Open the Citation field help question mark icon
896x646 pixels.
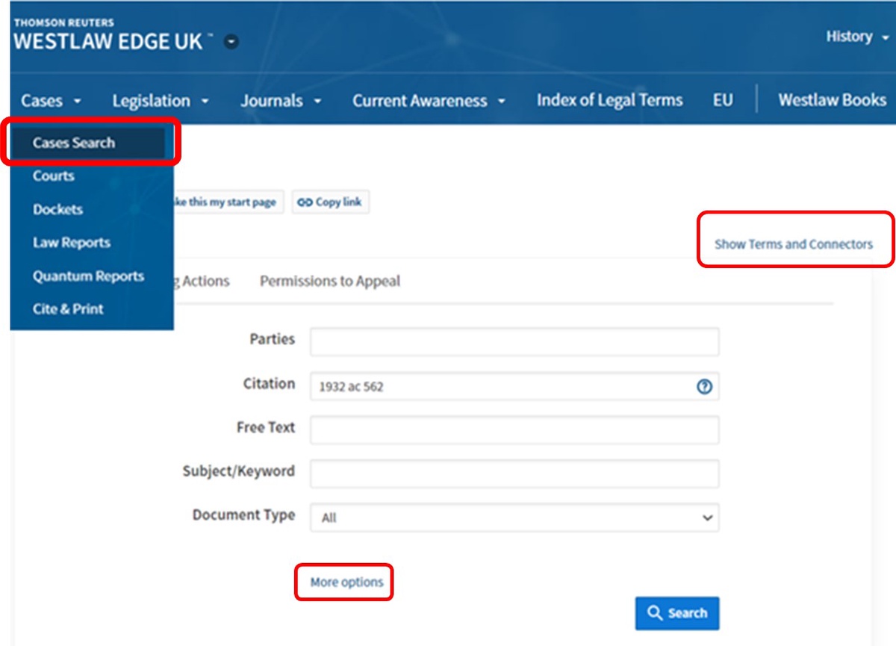pyautogui.click(x=703, y=386)
